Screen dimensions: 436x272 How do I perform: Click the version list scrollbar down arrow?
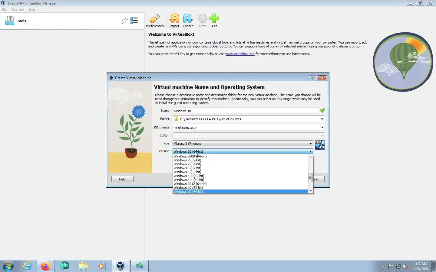310,191
